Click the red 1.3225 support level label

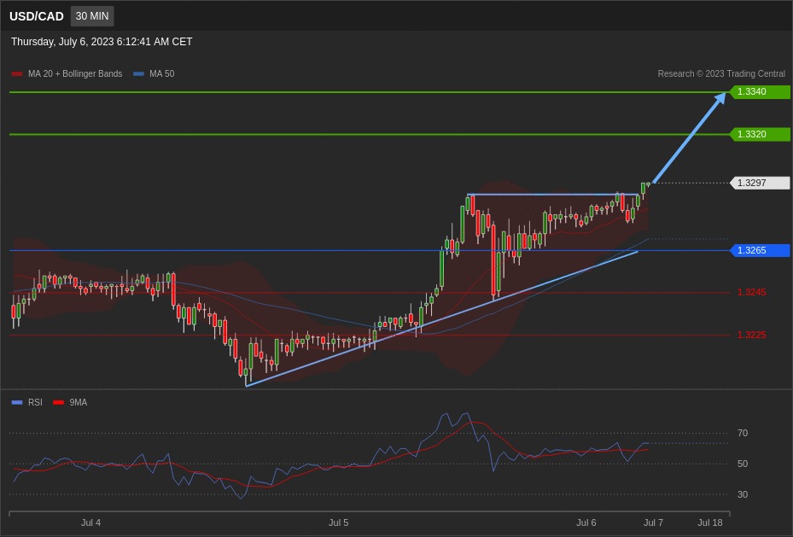pos(751,335)
